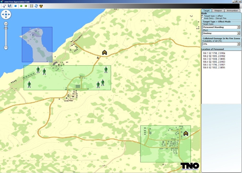
Task: Pan the map right with arrow
Action: (9, 14)
